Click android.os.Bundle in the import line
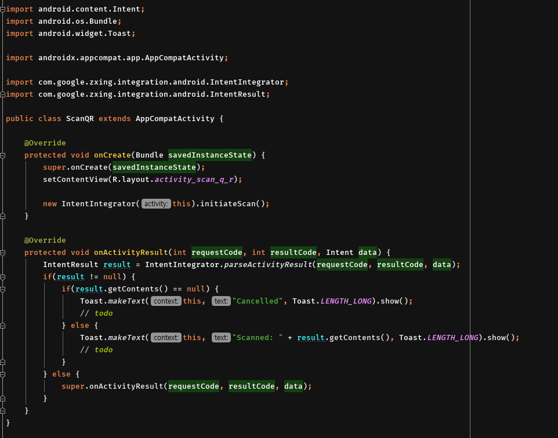558x438 pixels. click(x=78, y=21)
